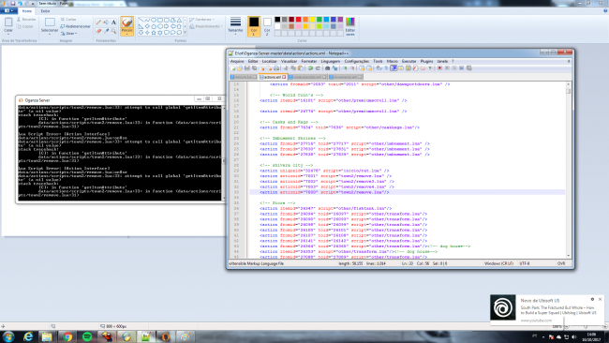Click Copiar in Paint clipboard group
The image size is (609, 343).
click(x=25, y=26)
